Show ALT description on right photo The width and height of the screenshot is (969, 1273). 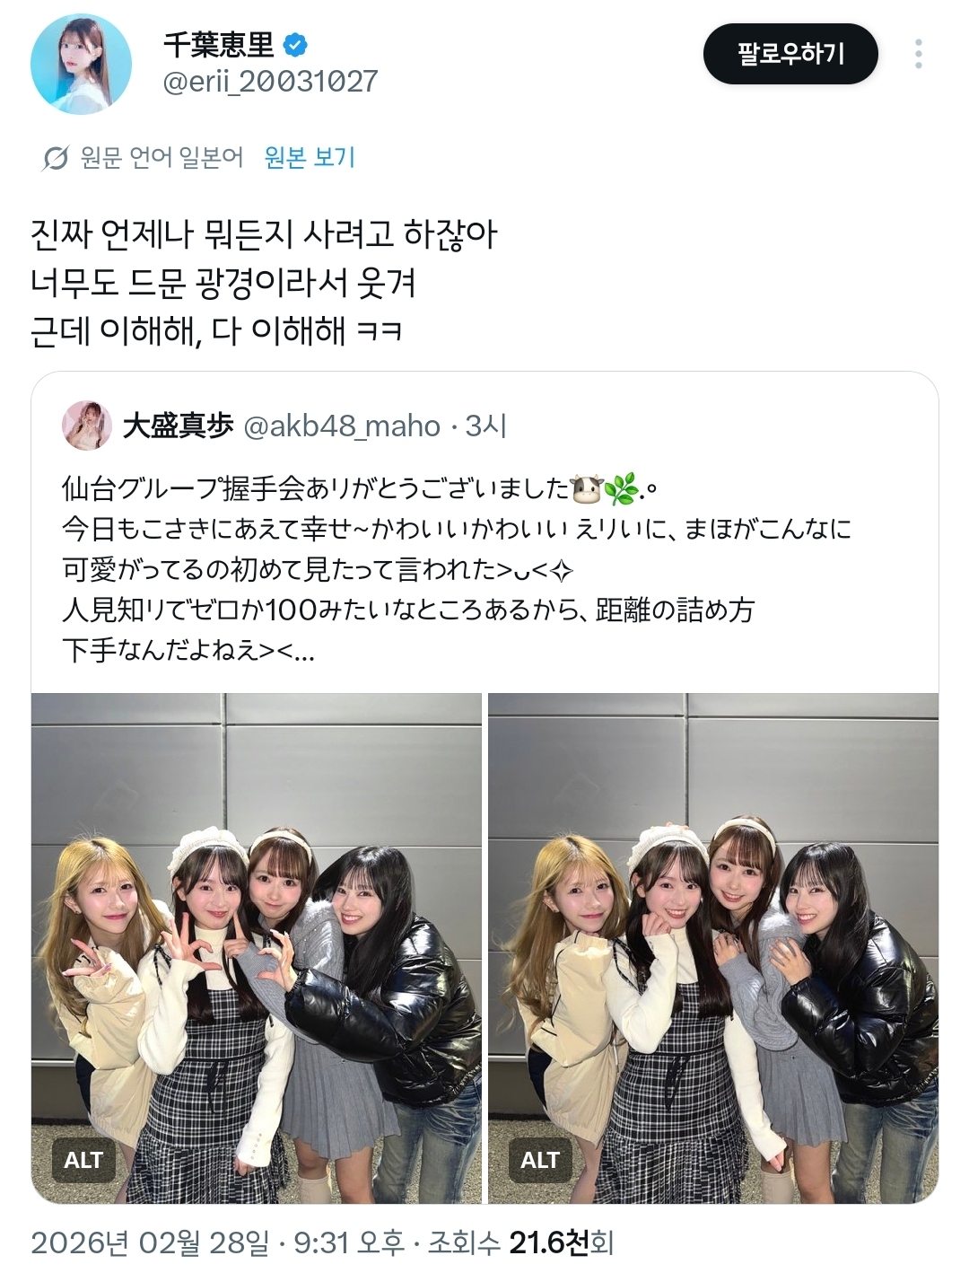point(539,1160)
